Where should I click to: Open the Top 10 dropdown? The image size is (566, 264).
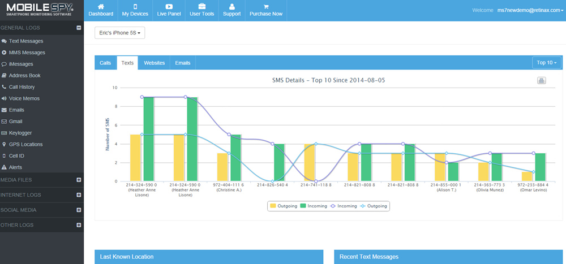(x=547, y=63)
